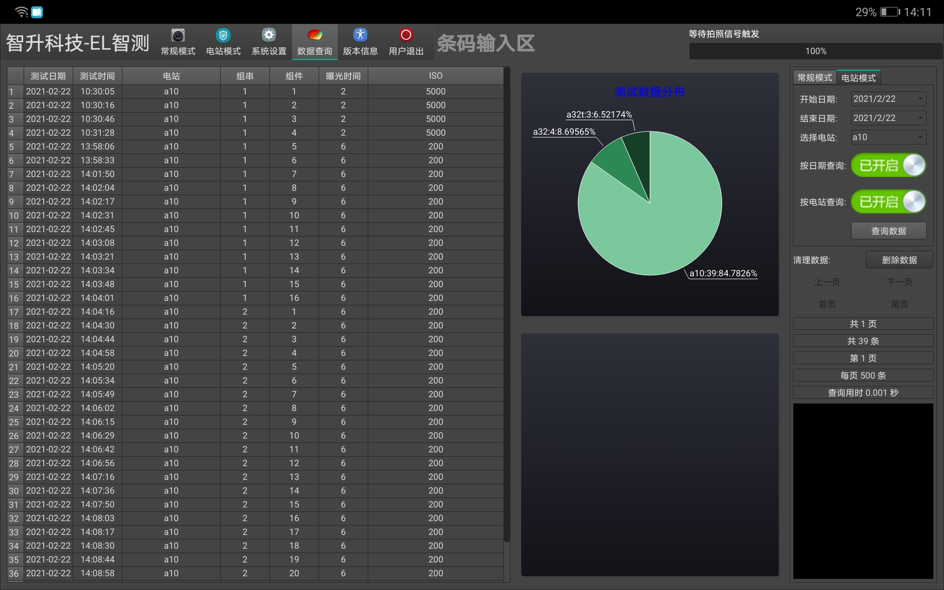944x590 pixels.
Task: Click the ISO column header
Action: point(436,76)
